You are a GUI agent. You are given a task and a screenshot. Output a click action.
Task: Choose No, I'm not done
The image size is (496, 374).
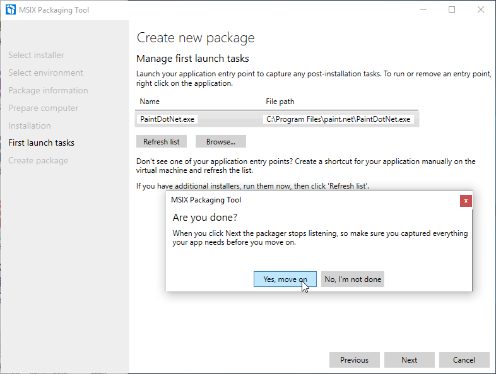(353, 279)
